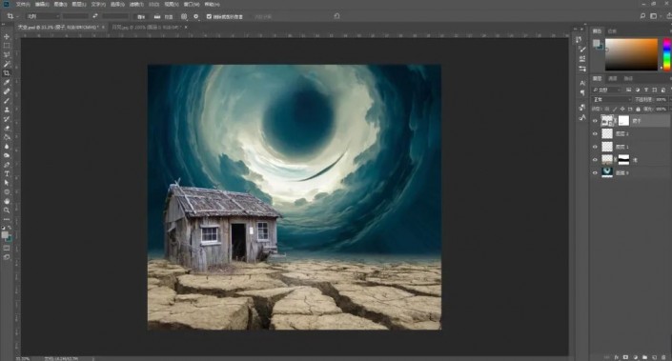Select the Healing Brush tool
This screenshot has height=361, width=672.
7,91
